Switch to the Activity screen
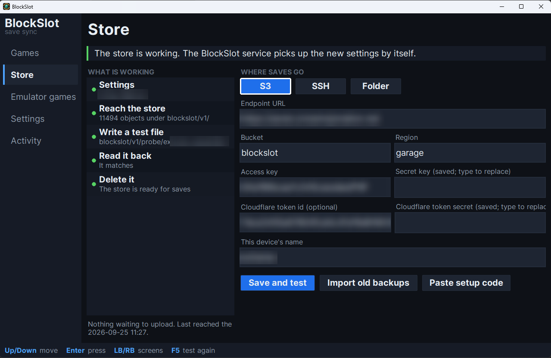This screenshot has height=358, width=551. click(x=40, y=141)
